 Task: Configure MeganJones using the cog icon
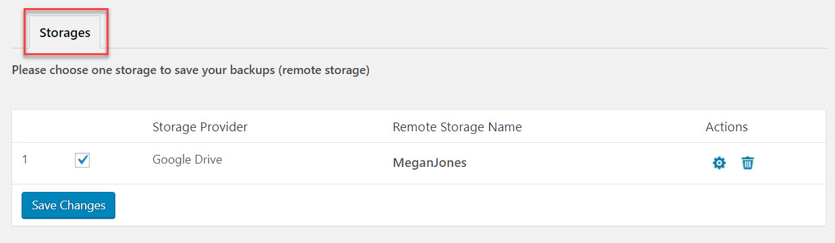[x=719, y=163]
